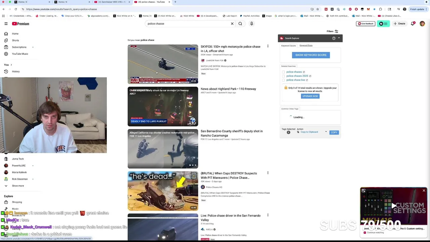Open the YouTube hamburger guide menu
The height and width of the screenshot is (242, 430).
click(6, 24)
